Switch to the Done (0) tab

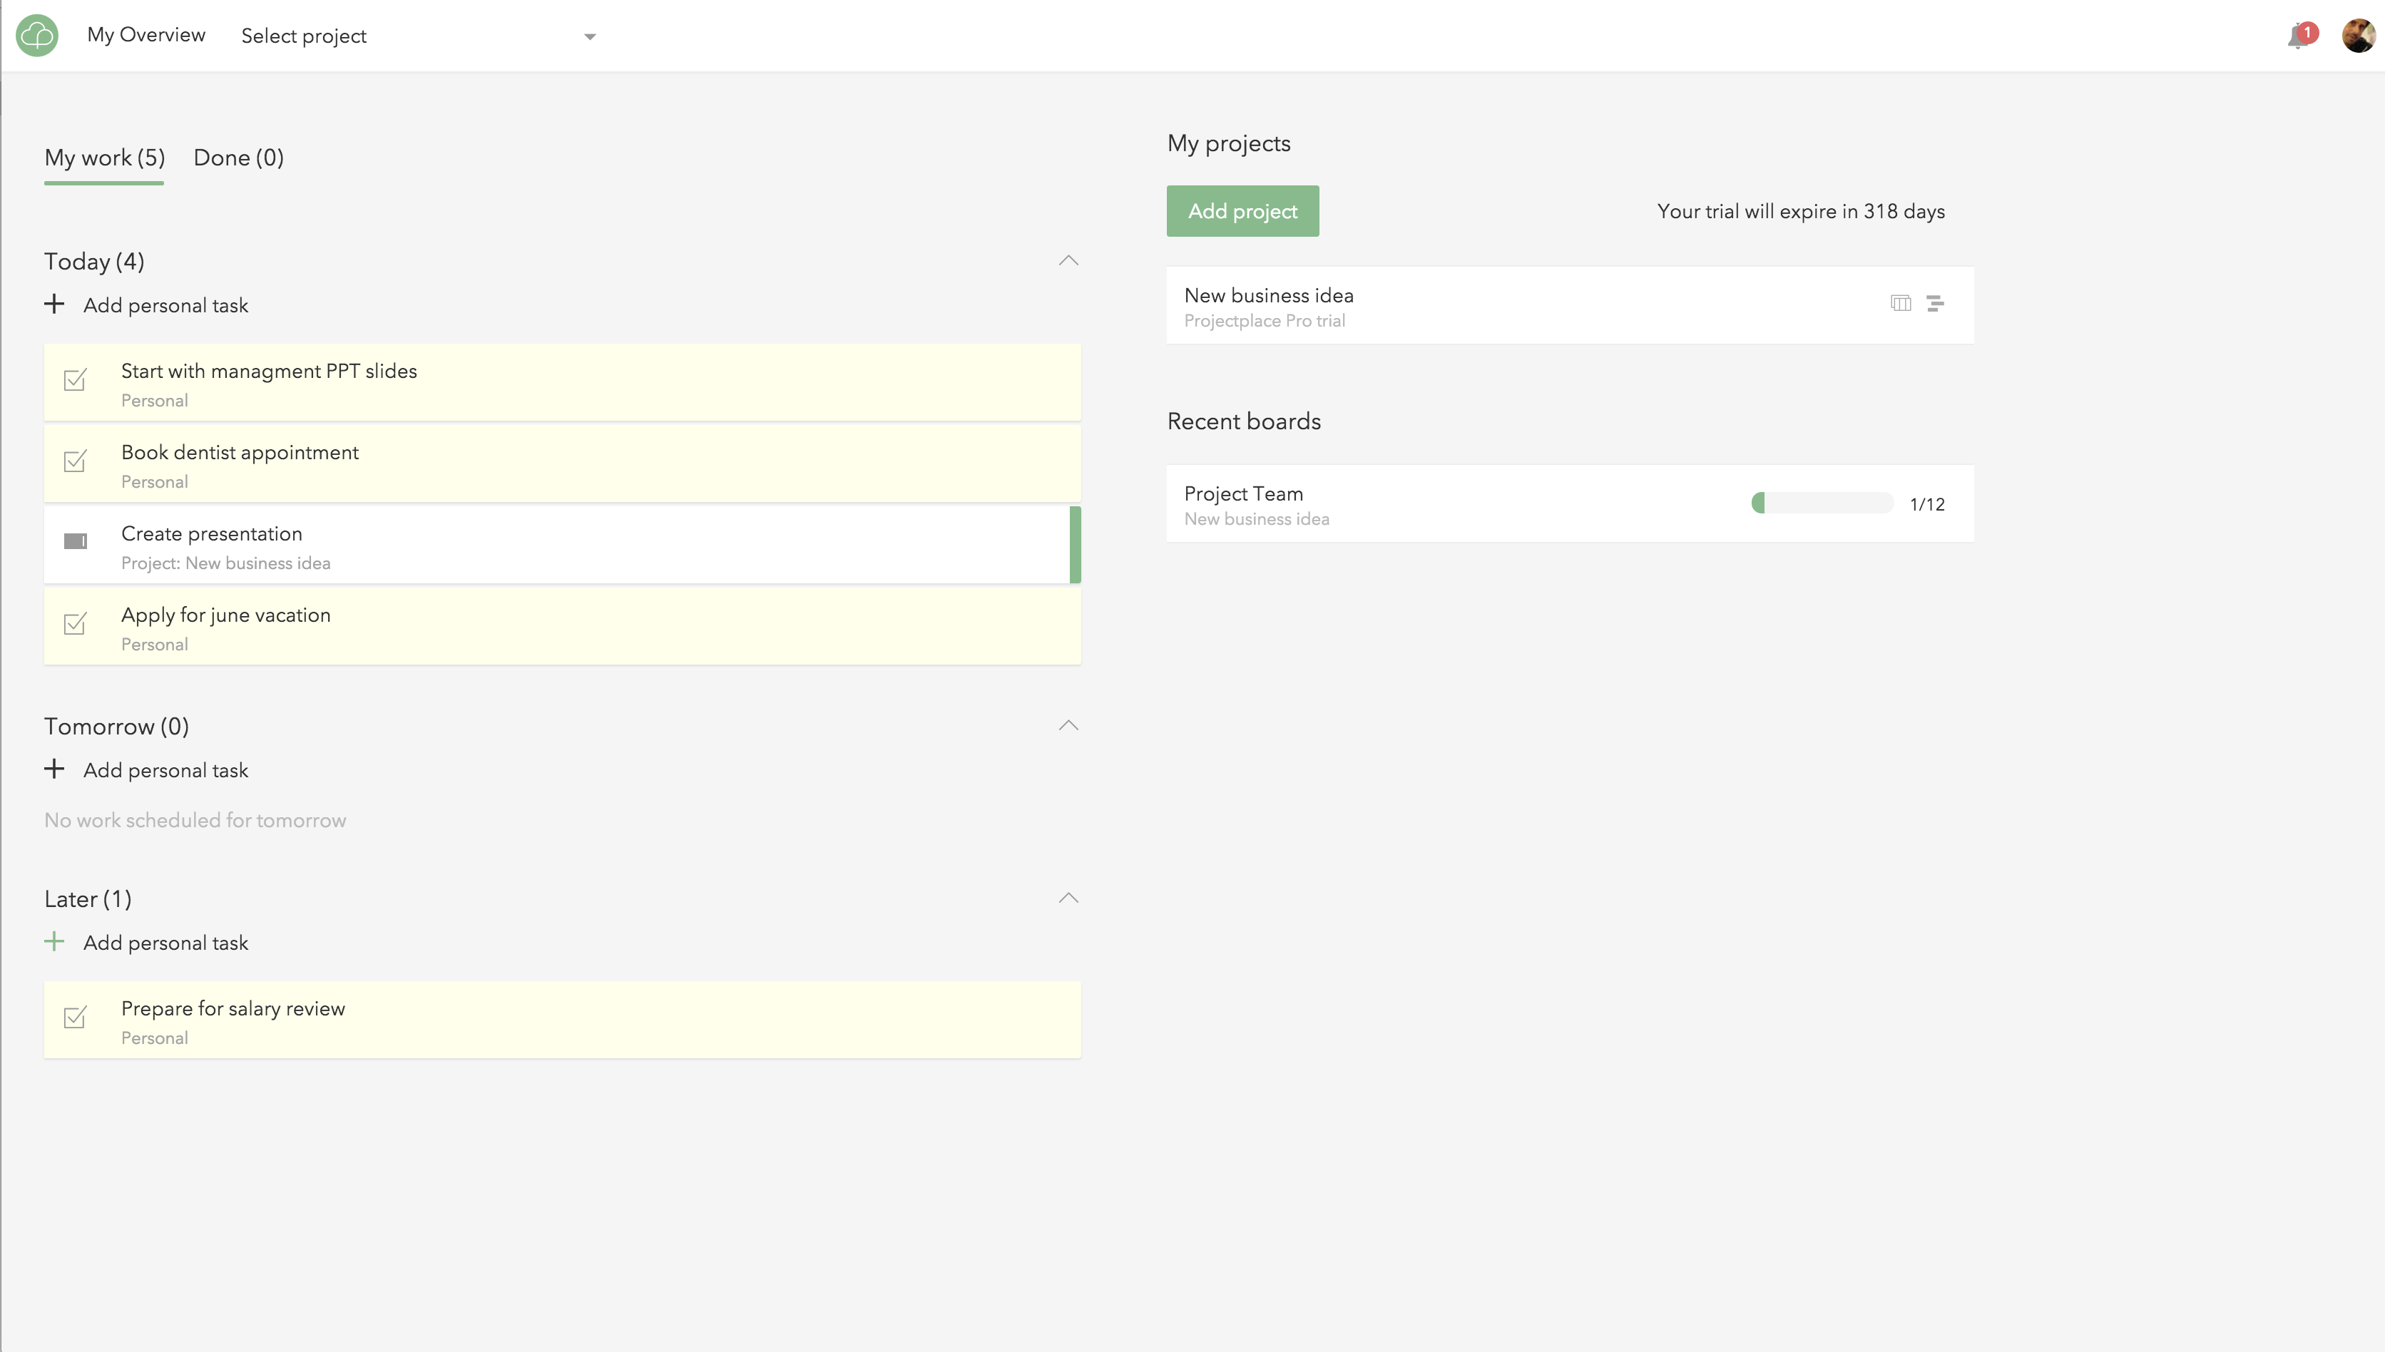click(x=238, y=158)
